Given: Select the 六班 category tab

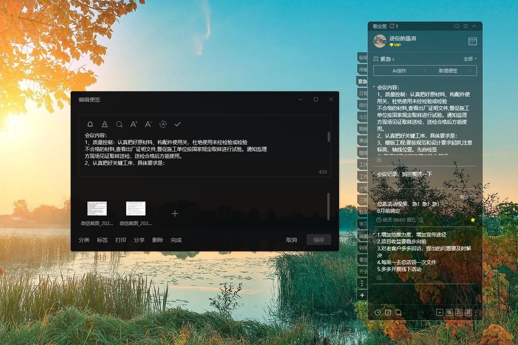Looking at the screenshot, I should point(363,188).
